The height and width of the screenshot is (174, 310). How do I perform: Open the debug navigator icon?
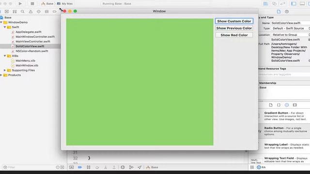(x=46, y=12)
